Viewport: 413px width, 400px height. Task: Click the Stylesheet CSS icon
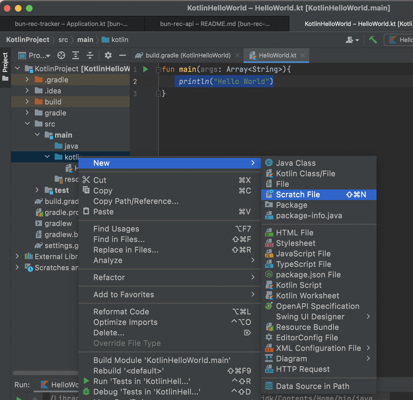[x=269, y=243]
